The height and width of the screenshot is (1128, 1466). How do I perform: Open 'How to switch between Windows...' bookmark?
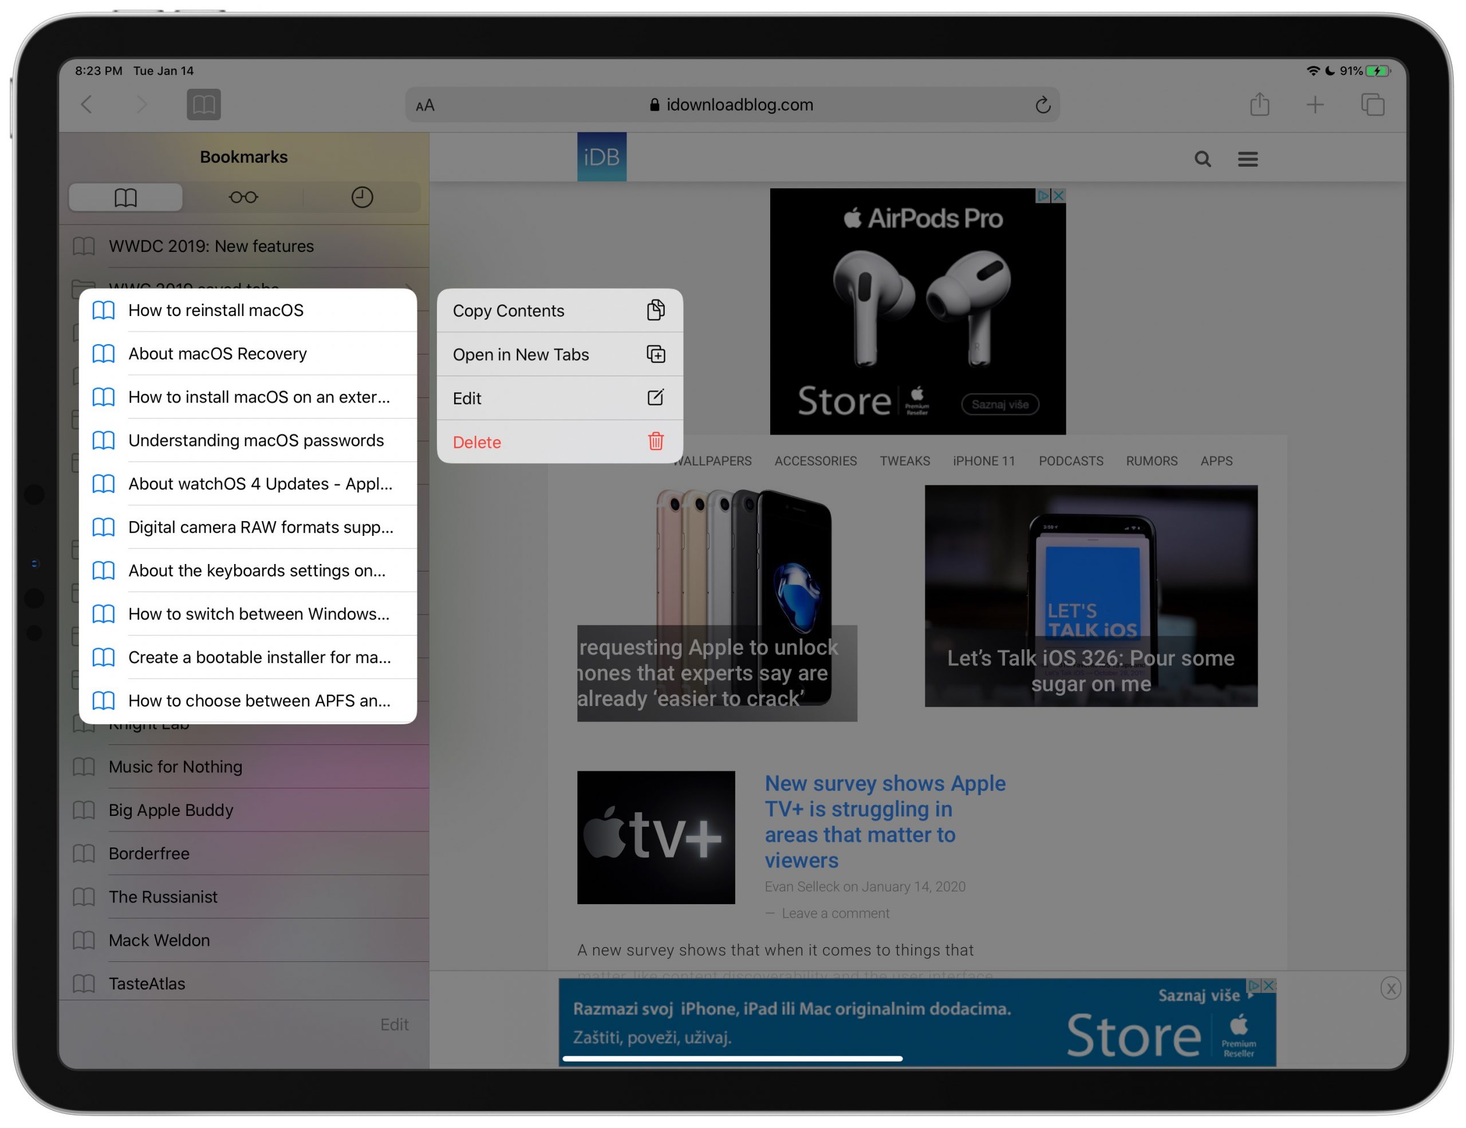(x=248, y=614)
